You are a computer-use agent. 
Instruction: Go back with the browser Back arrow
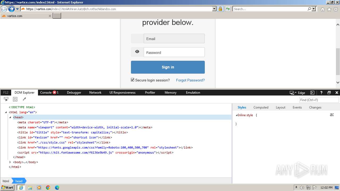click(x=4, y=9)
